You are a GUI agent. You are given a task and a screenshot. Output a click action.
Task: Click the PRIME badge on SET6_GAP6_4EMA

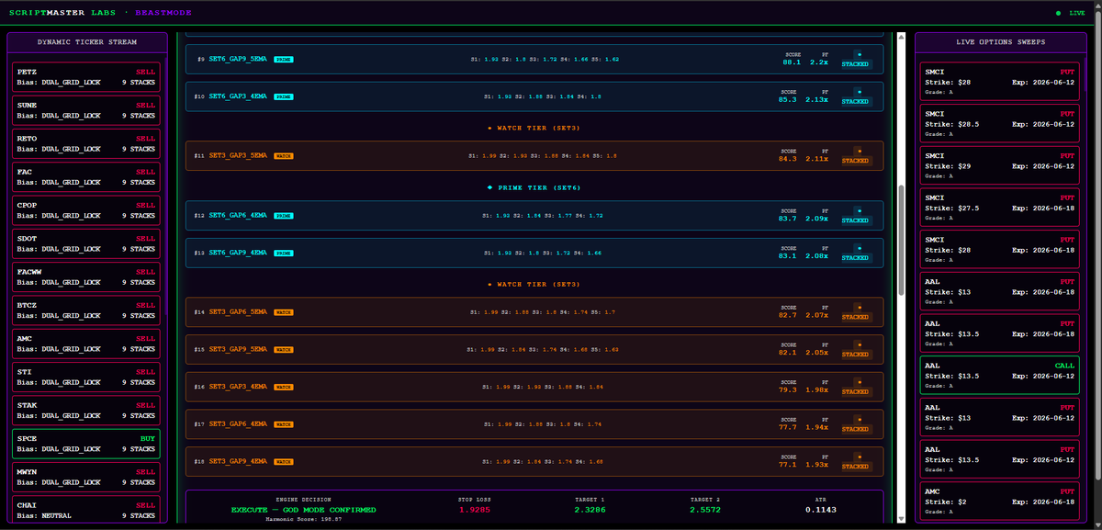coord(284,215)
